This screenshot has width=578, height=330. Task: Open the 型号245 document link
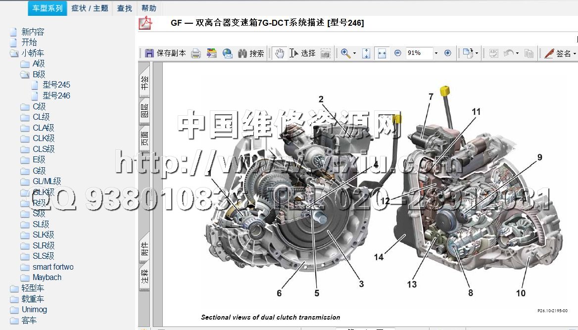(56, 85)
